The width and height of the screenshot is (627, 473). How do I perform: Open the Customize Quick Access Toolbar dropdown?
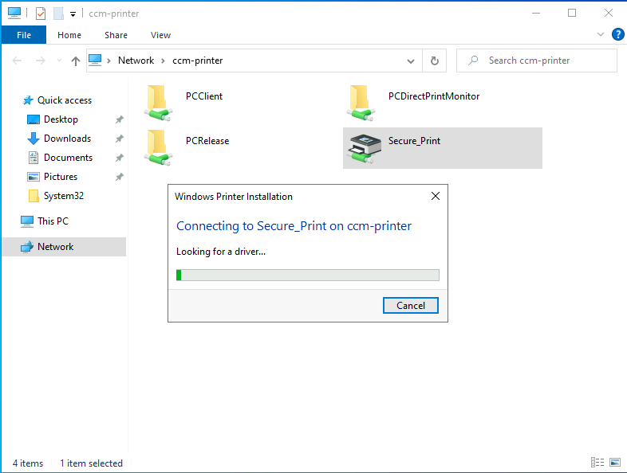pyautogui.click(x=73, y=14)
